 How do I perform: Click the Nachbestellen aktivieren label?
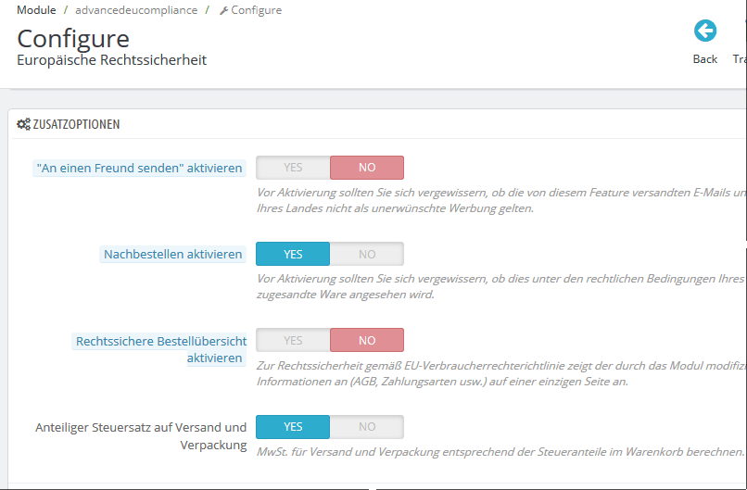point(172,255)
